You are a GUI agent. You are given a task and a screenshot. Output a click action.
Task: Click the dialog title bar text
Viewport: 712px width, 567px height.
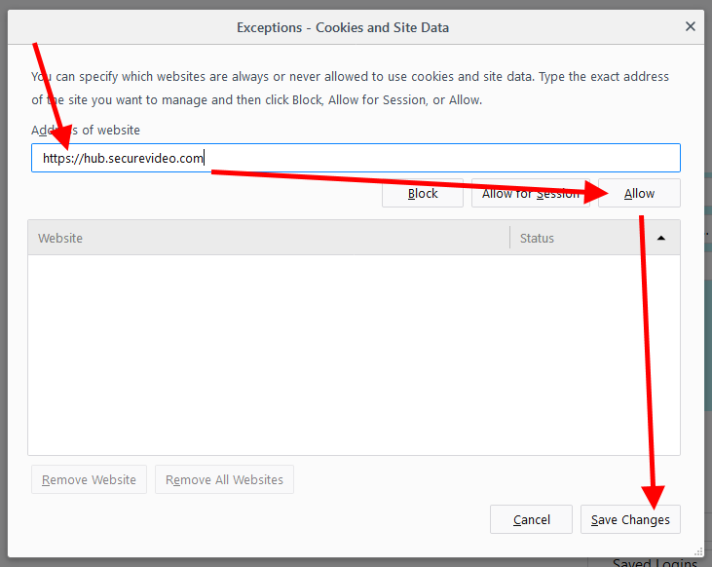[343, 27]
